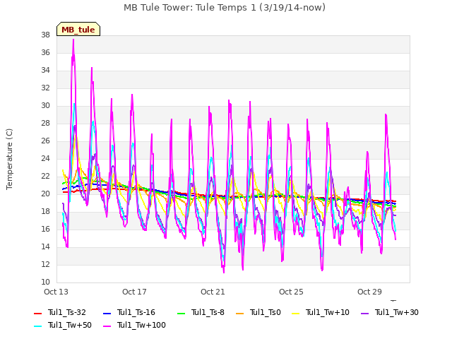
Task: Click the purple Tul1_Tw+30 legend swatch
Action: click(x=365, y=313)
